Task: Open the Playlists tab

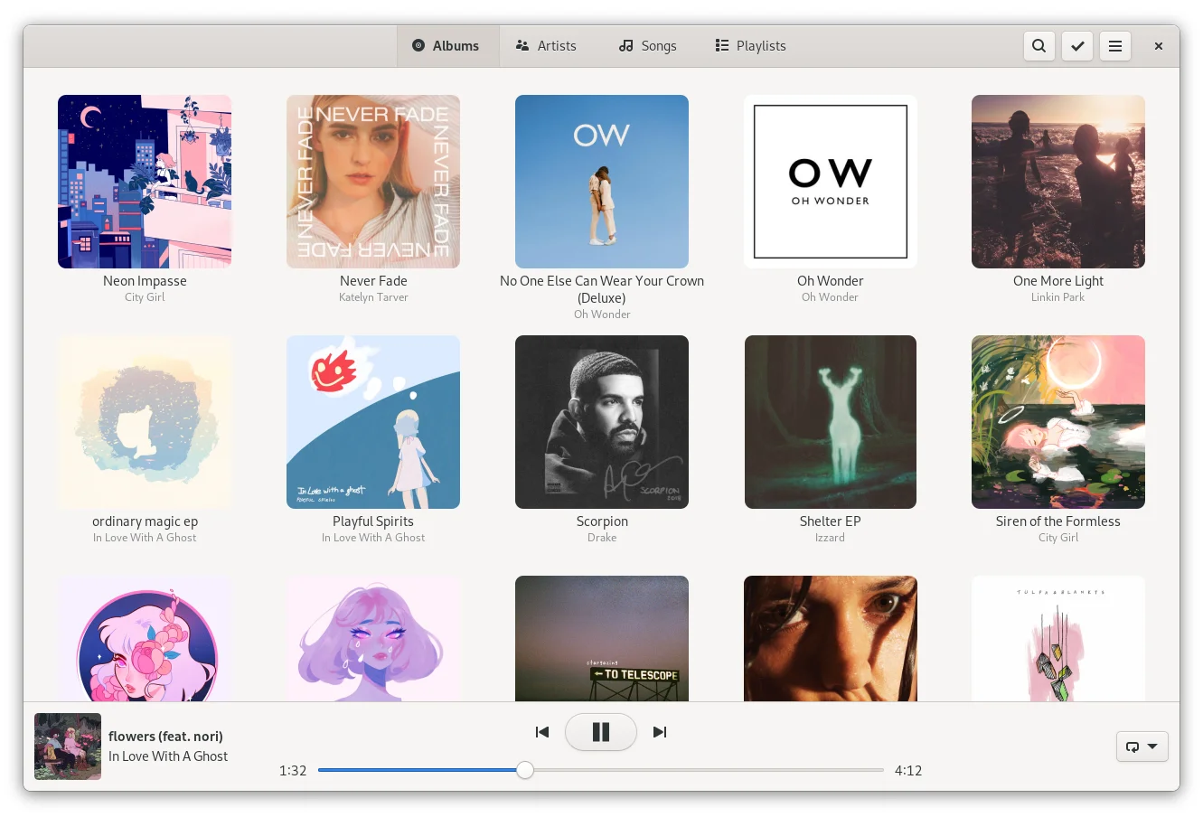Action: coord(750,46)
